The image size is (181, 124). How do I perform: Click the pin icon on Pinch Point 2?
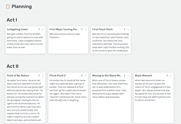pos(82,75)
